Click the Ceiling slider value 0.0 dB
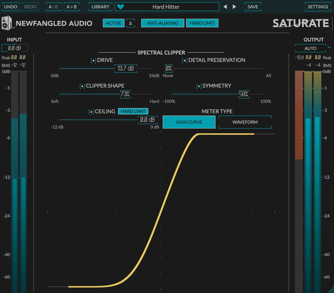The width and height of the screenshot is (334, 293). pos(148,120)
